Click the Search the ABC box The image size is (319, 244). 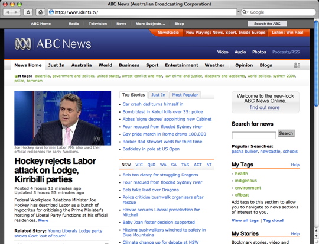click(x=267, y=24)
